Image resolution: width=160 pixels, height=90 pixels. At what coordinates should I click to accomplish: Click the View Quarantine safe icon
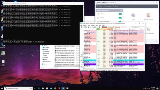coord(148,15)
